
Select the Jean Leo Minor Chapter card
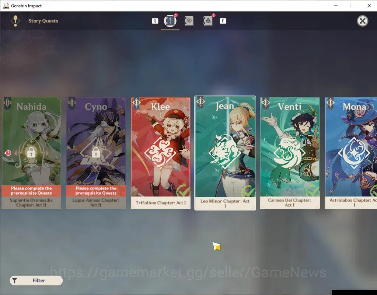tap(225, 153)
